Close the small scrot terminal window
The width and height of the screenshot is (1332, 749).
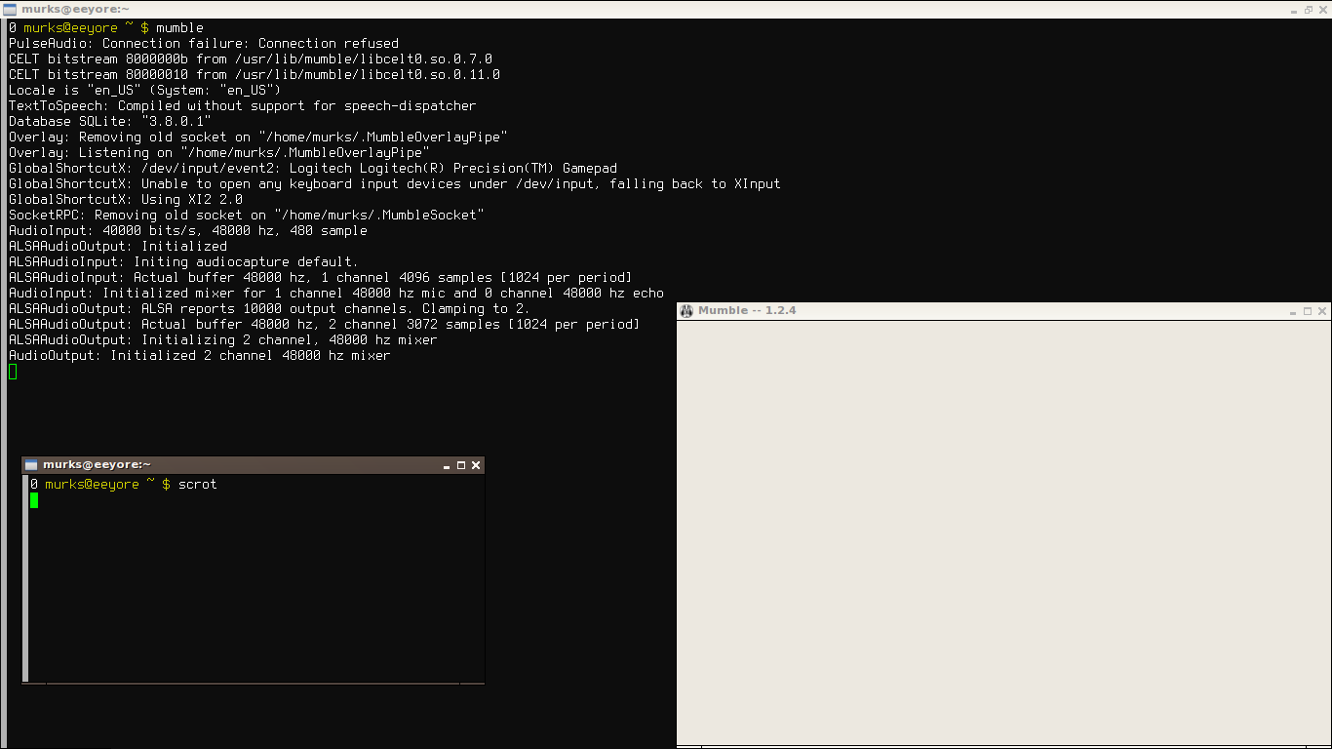[476, 466]
